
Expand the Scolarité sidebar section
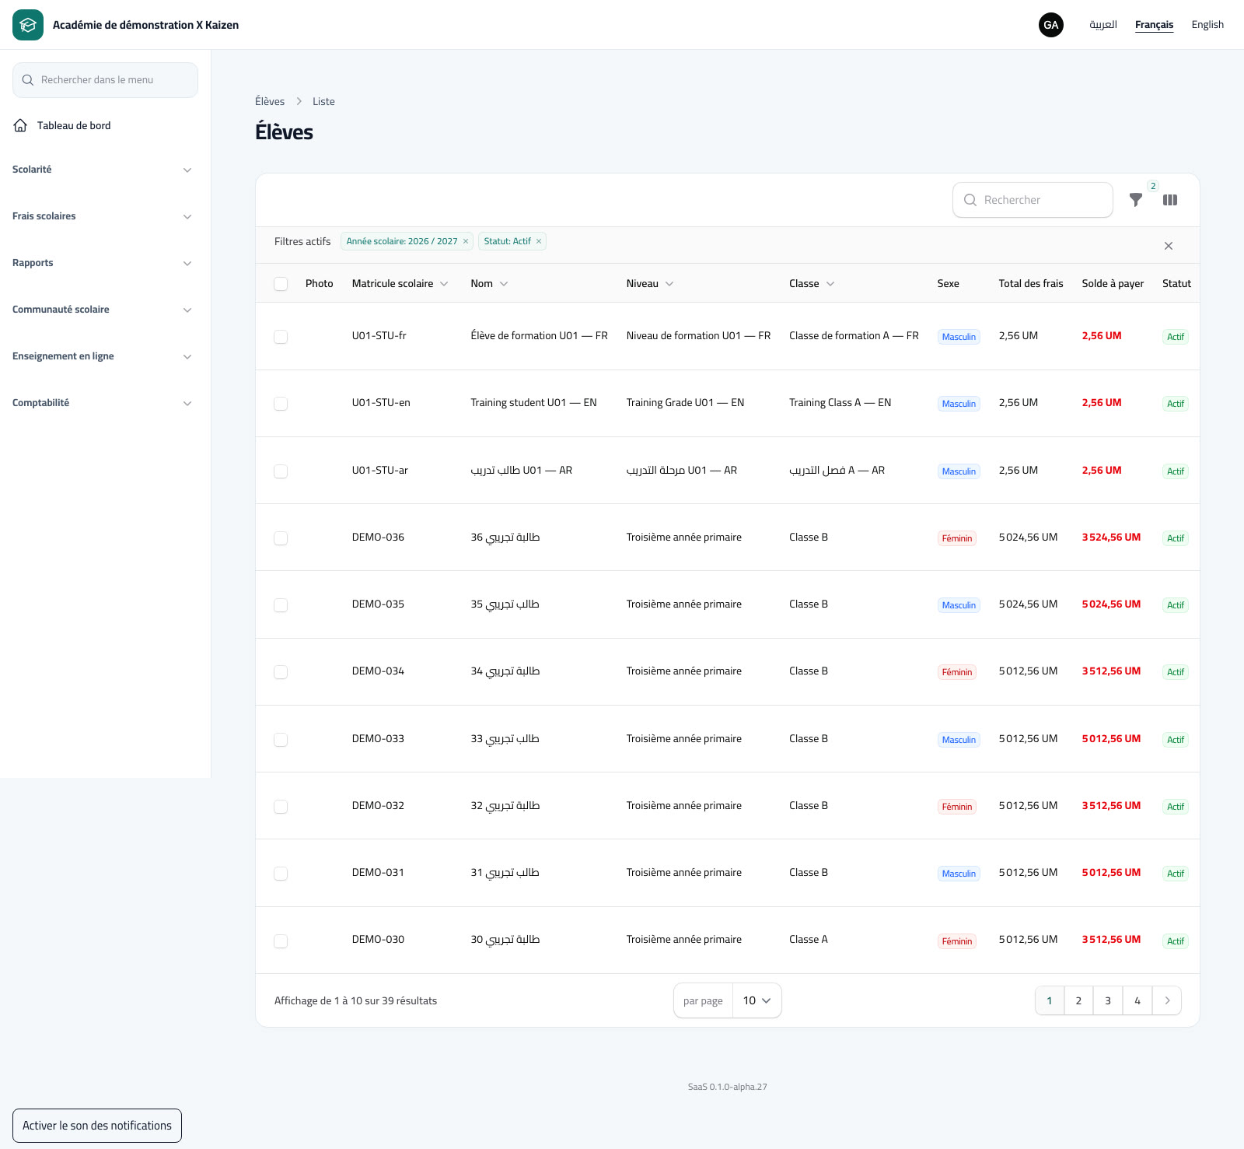click(102, 170)
